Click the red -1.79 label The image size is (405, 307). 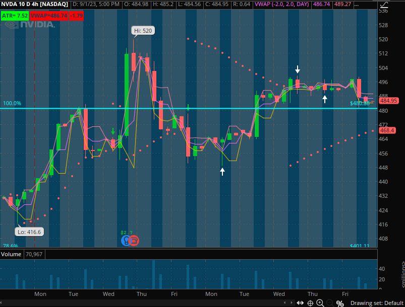pos(76,16)
